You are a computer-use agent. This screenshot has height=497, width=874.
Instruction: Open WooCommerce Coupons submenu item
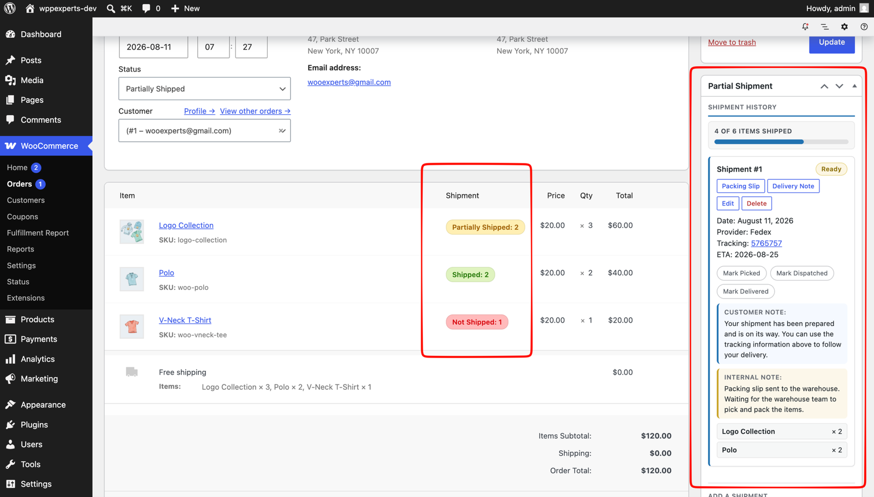tap(22, 217)
